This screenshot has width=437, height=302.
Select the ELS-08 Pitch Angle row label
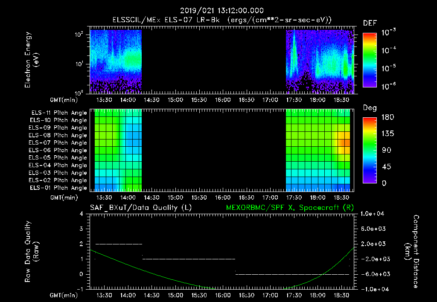point(58,135)
